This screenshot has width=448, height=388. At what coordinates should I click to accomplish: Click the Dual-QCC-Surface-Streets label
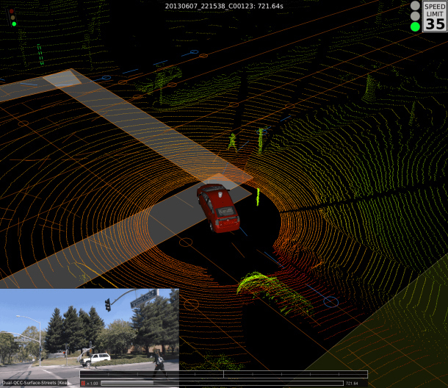[x=35, y=383]
